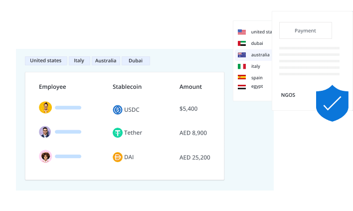Click the Tether coin icon
353x211 pixels.
click(x=118, y=133)
